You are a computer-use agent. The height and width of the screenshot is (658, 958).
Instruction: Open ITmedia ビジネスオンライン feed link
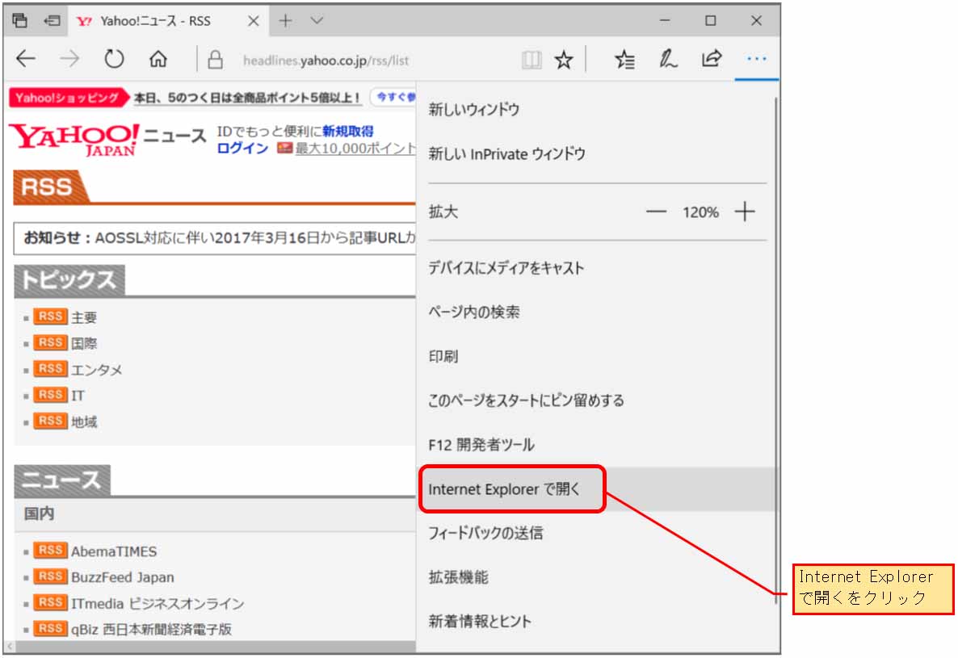(x=157, y=604)
